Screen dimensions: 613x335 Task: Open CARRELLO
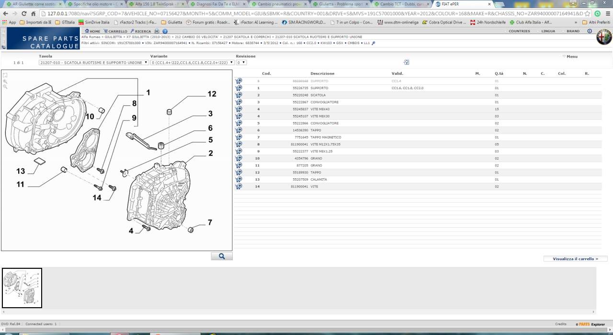[115, 31]
